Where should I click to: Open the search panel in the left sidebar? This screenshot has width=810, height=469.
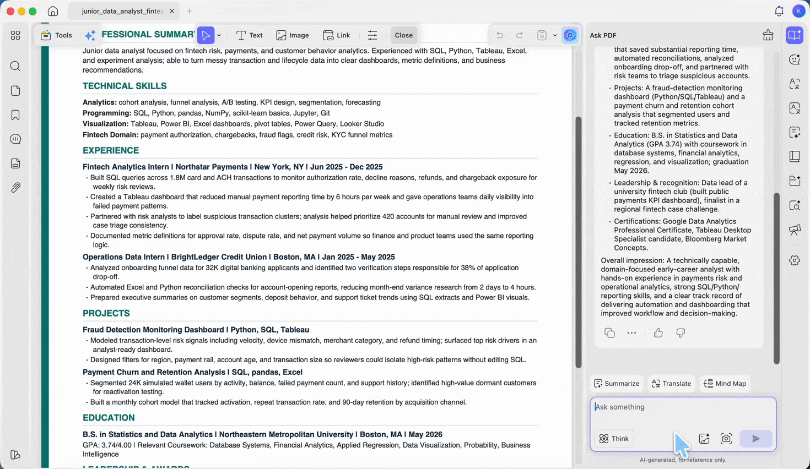coord(15,67)
